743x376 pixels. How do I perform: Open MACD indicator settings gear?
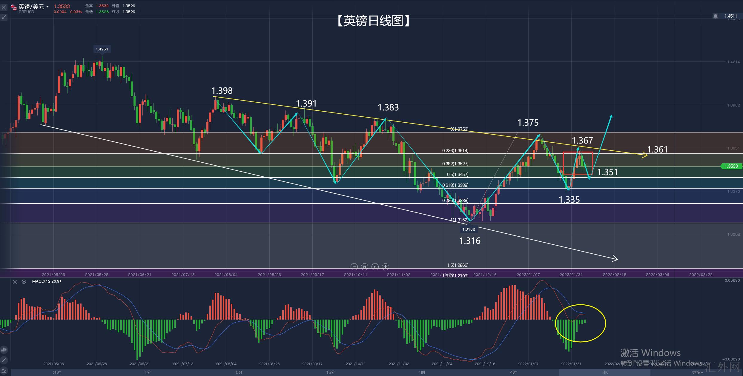24,281
